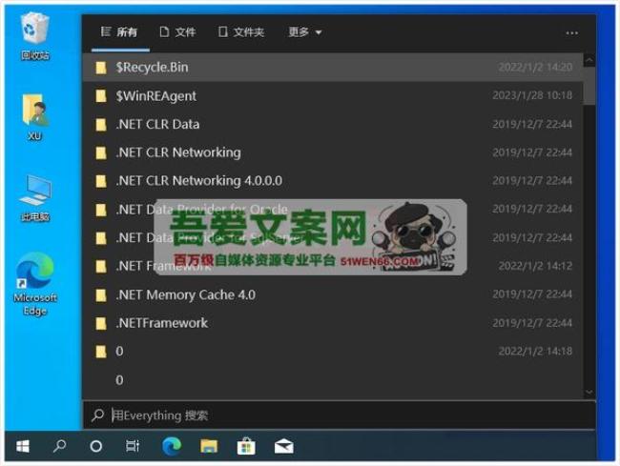Select the .NET CLR Networking 4.0.0.0 result
This screenshot has height=466, width=620.
point(333,181)
